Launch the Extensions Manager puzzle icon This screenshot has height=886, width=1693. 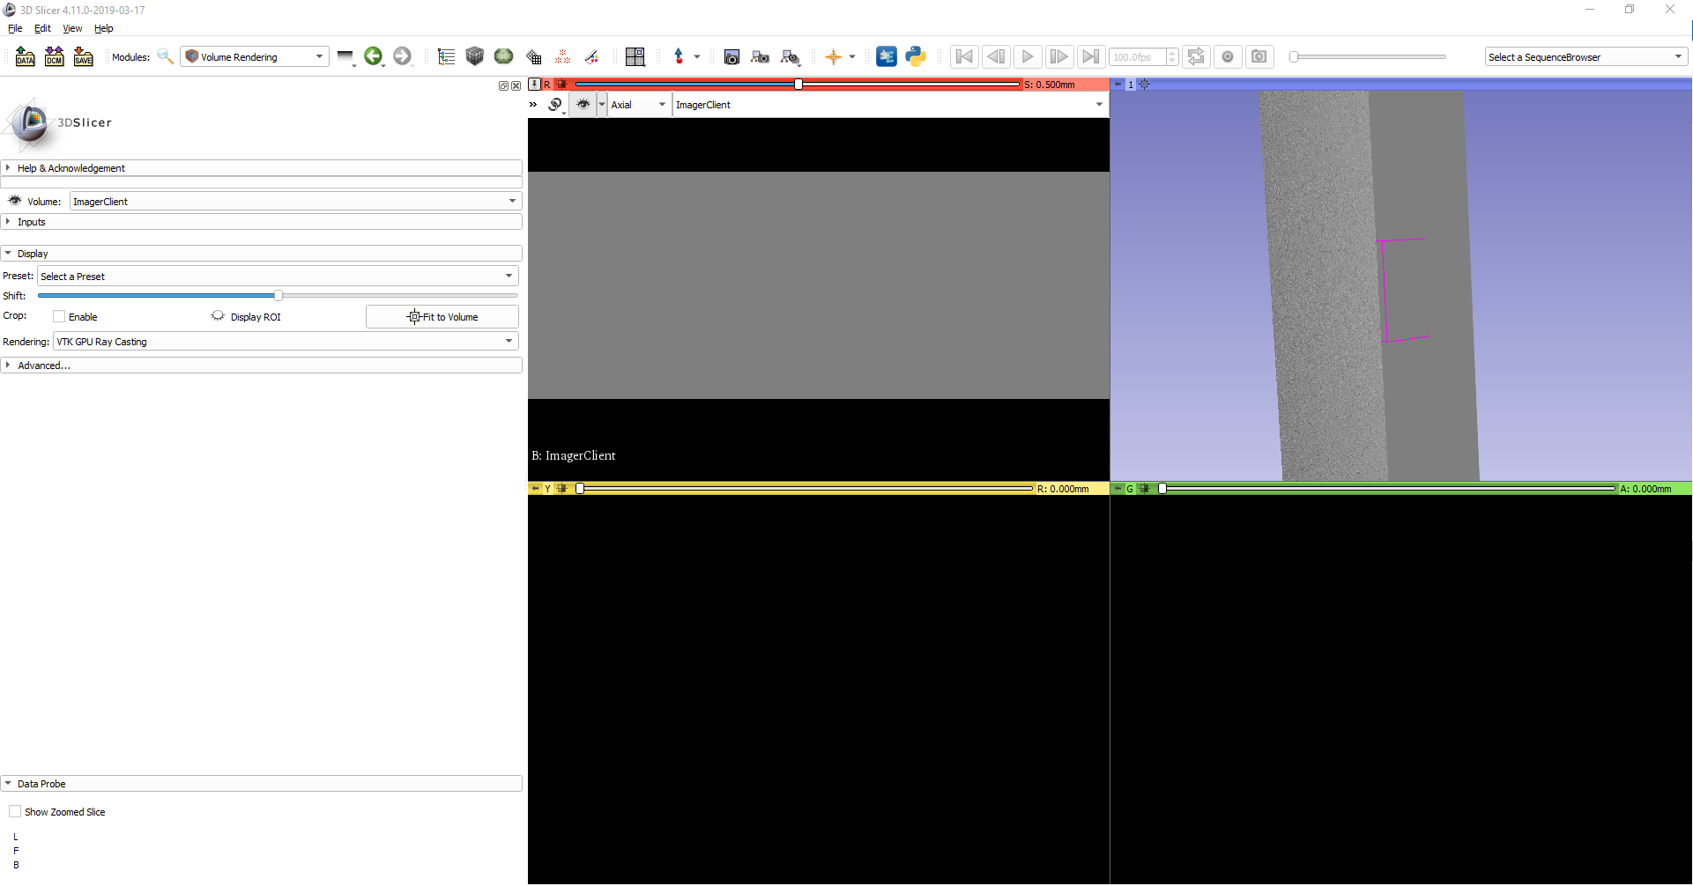coord(887,55)
